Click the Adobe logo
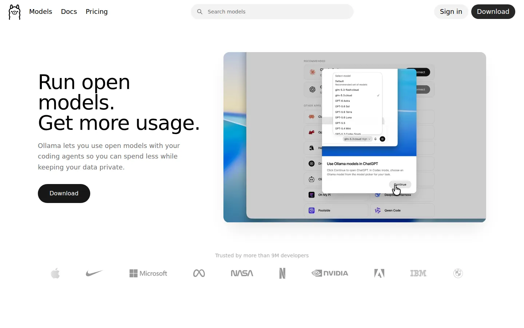 pyautogui.click(x=380, y=273)
